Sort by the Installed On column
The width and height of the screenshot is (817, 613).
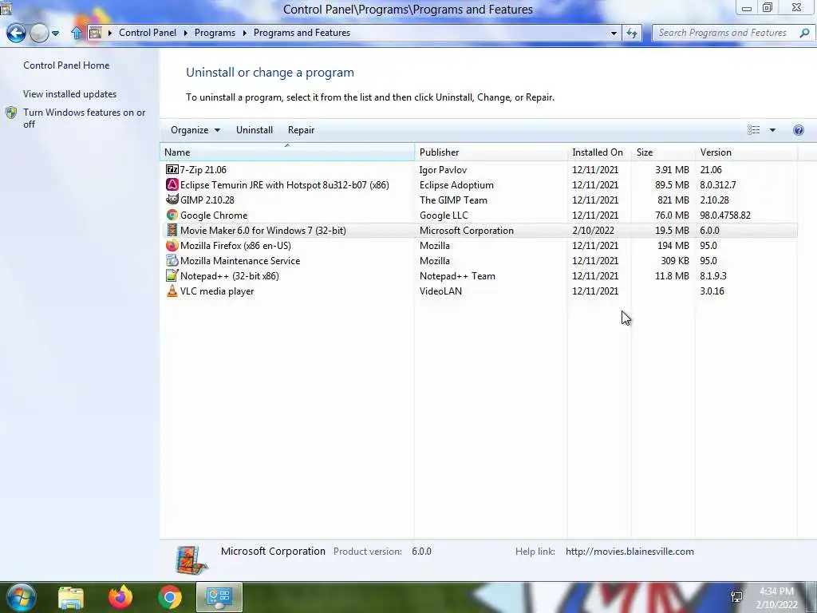599,152
